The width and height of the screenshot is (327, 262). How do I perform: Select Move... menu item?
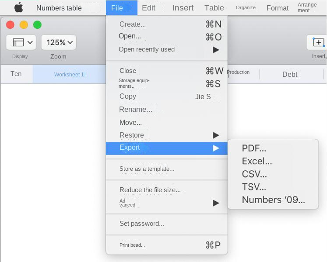click(x=167, y=122)
